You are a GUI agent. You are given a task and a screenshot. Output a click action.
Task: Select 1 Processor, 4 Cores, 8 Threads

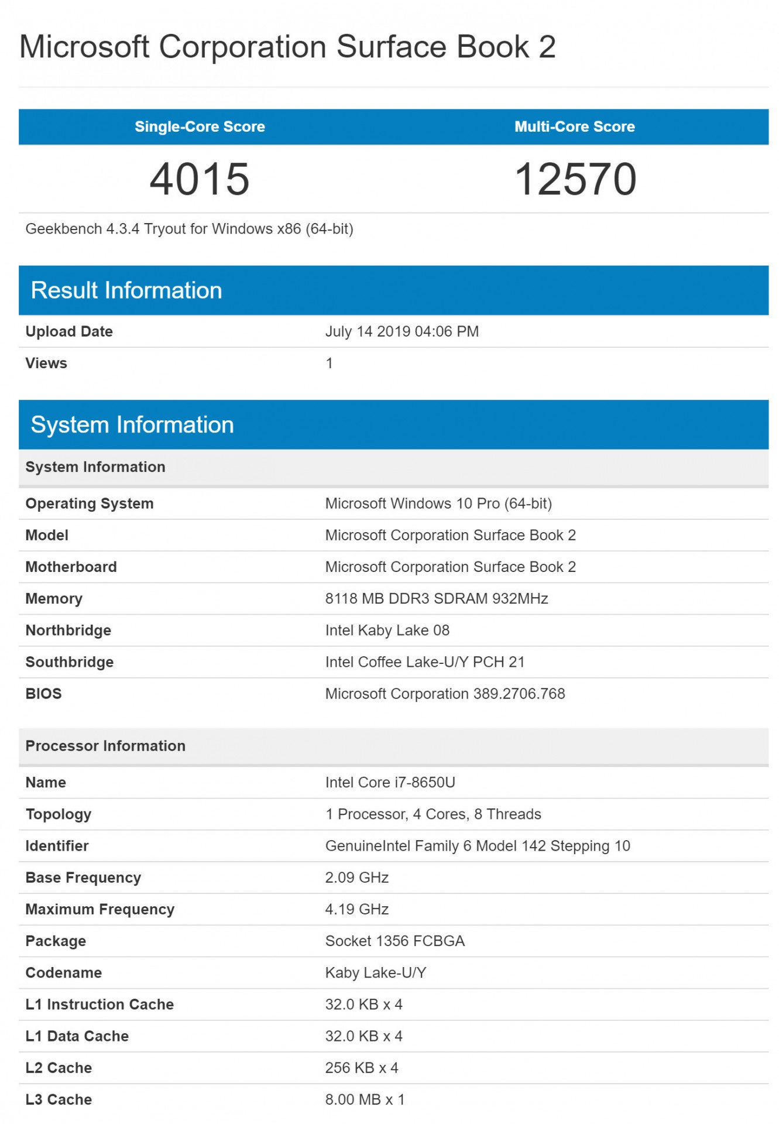click(x=433, y=814)
